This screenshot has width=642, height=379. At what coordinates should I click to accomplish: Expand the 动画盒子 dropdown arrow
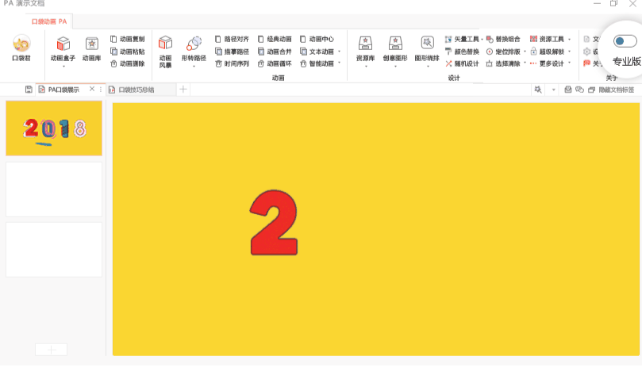63,67
